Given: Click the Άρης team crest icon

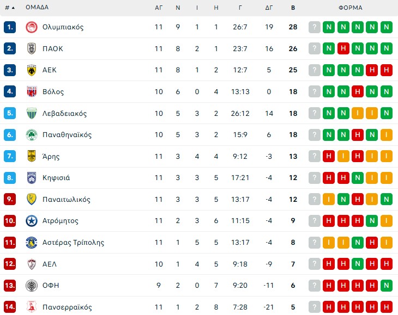Looking at the screenshot, I should point(31,156).
